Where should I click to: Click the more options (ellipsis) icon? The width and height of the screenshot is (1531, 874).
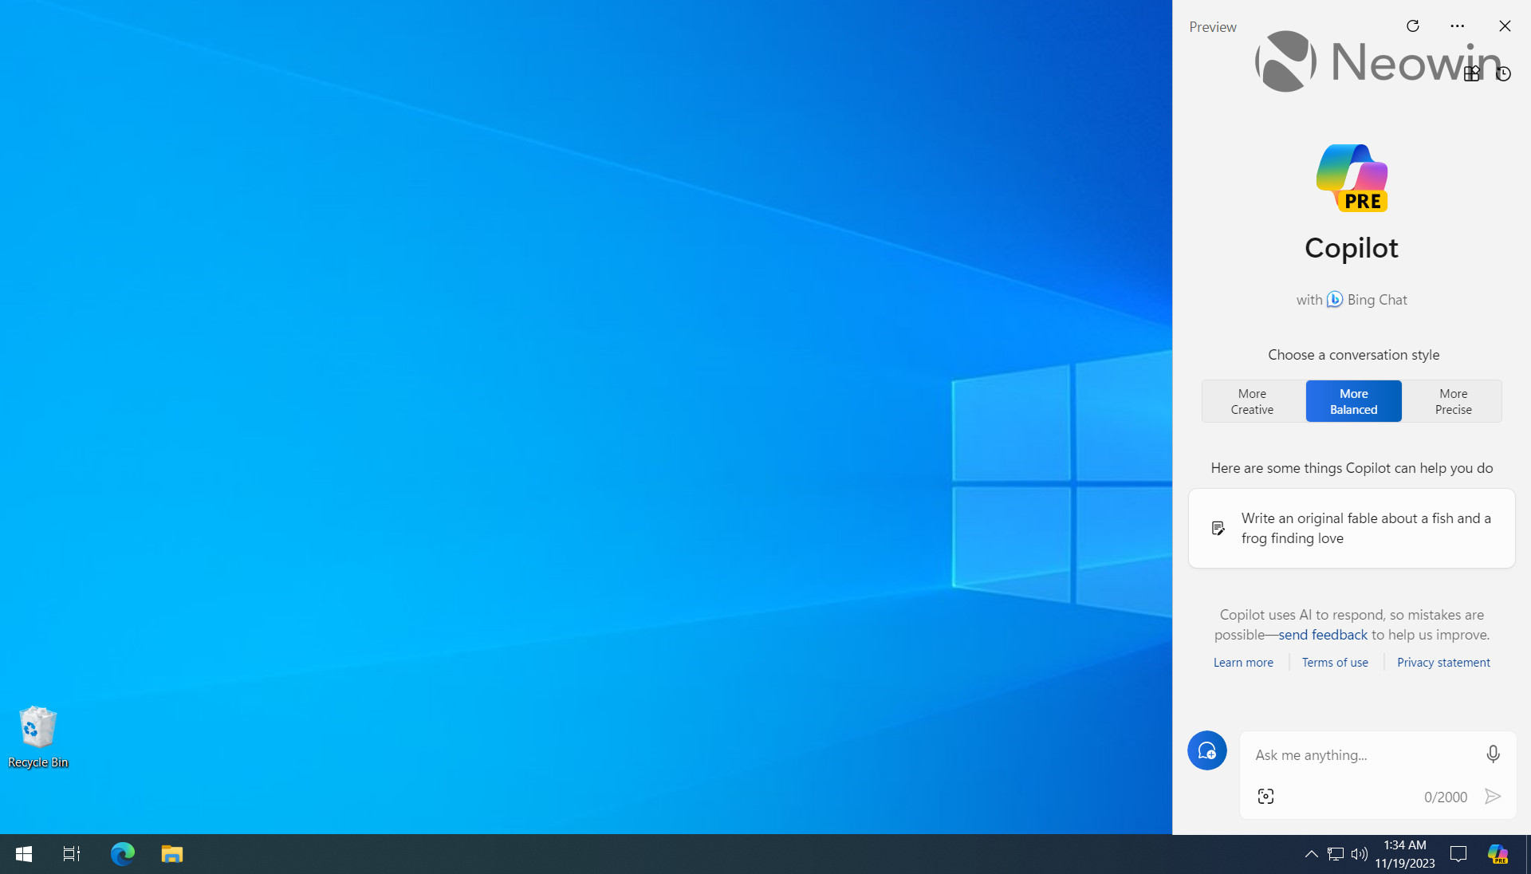click(1458, 26)
